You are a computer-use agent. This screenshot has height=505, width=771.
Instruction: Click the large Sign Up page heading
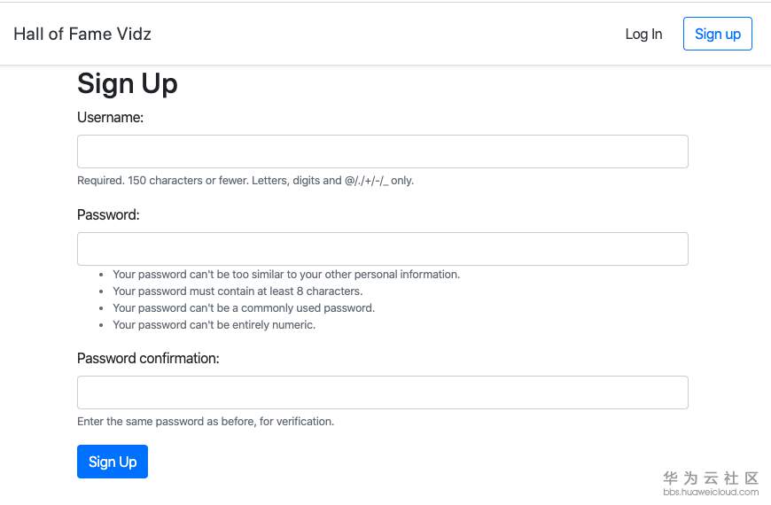[128, 83]
